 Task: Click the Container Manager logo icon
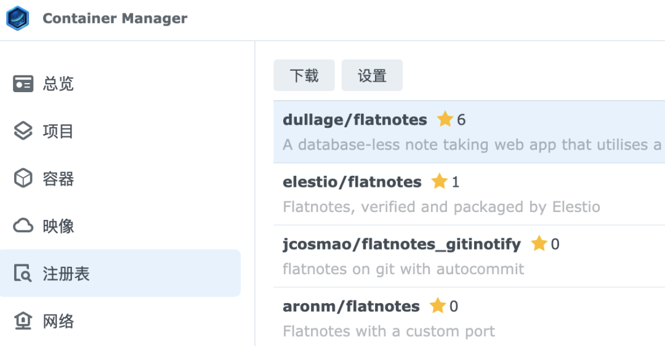tap(17, 18)
